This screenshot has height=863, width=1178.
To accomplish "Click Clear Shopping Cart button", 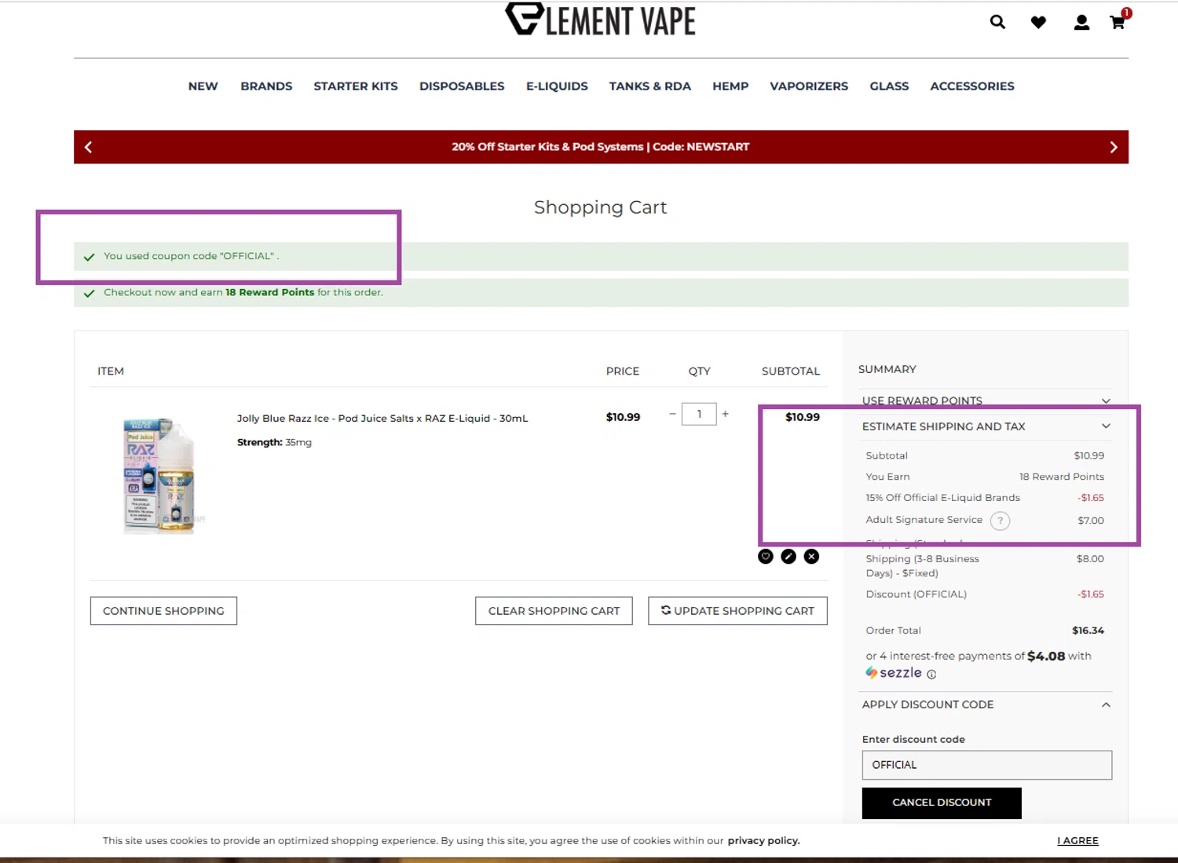I will (x=554, y=611).
